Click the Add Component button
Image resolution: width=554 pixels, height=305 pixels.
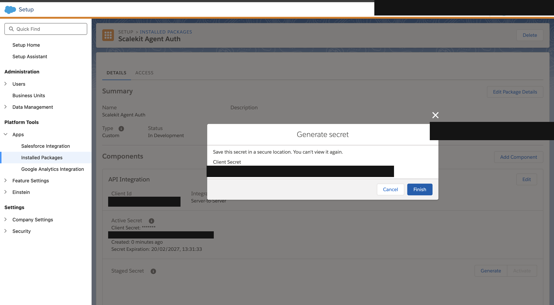click(519, 157)
